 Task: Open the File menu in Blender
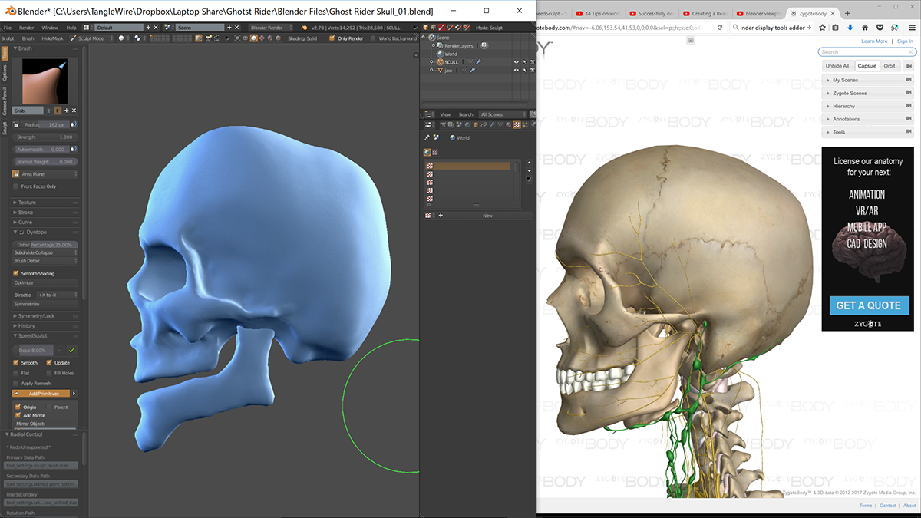pos(8,28)
